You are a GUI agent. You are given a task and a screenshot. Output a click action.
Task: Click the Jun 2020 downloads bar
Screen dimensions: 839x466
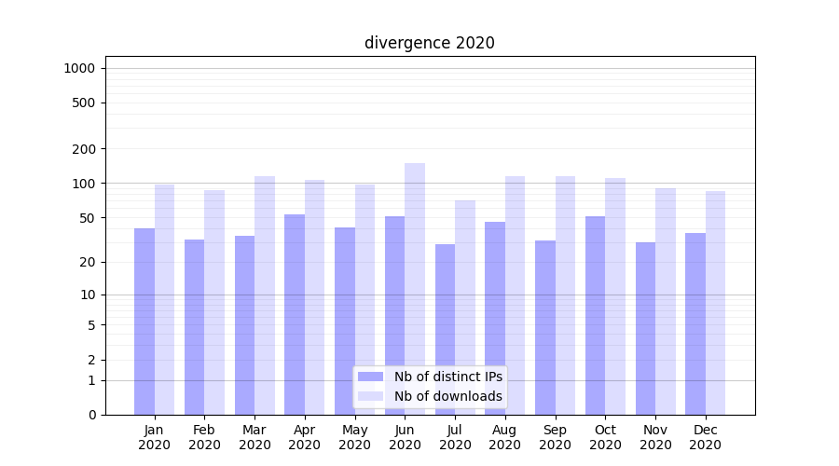(x=415, y=289)
